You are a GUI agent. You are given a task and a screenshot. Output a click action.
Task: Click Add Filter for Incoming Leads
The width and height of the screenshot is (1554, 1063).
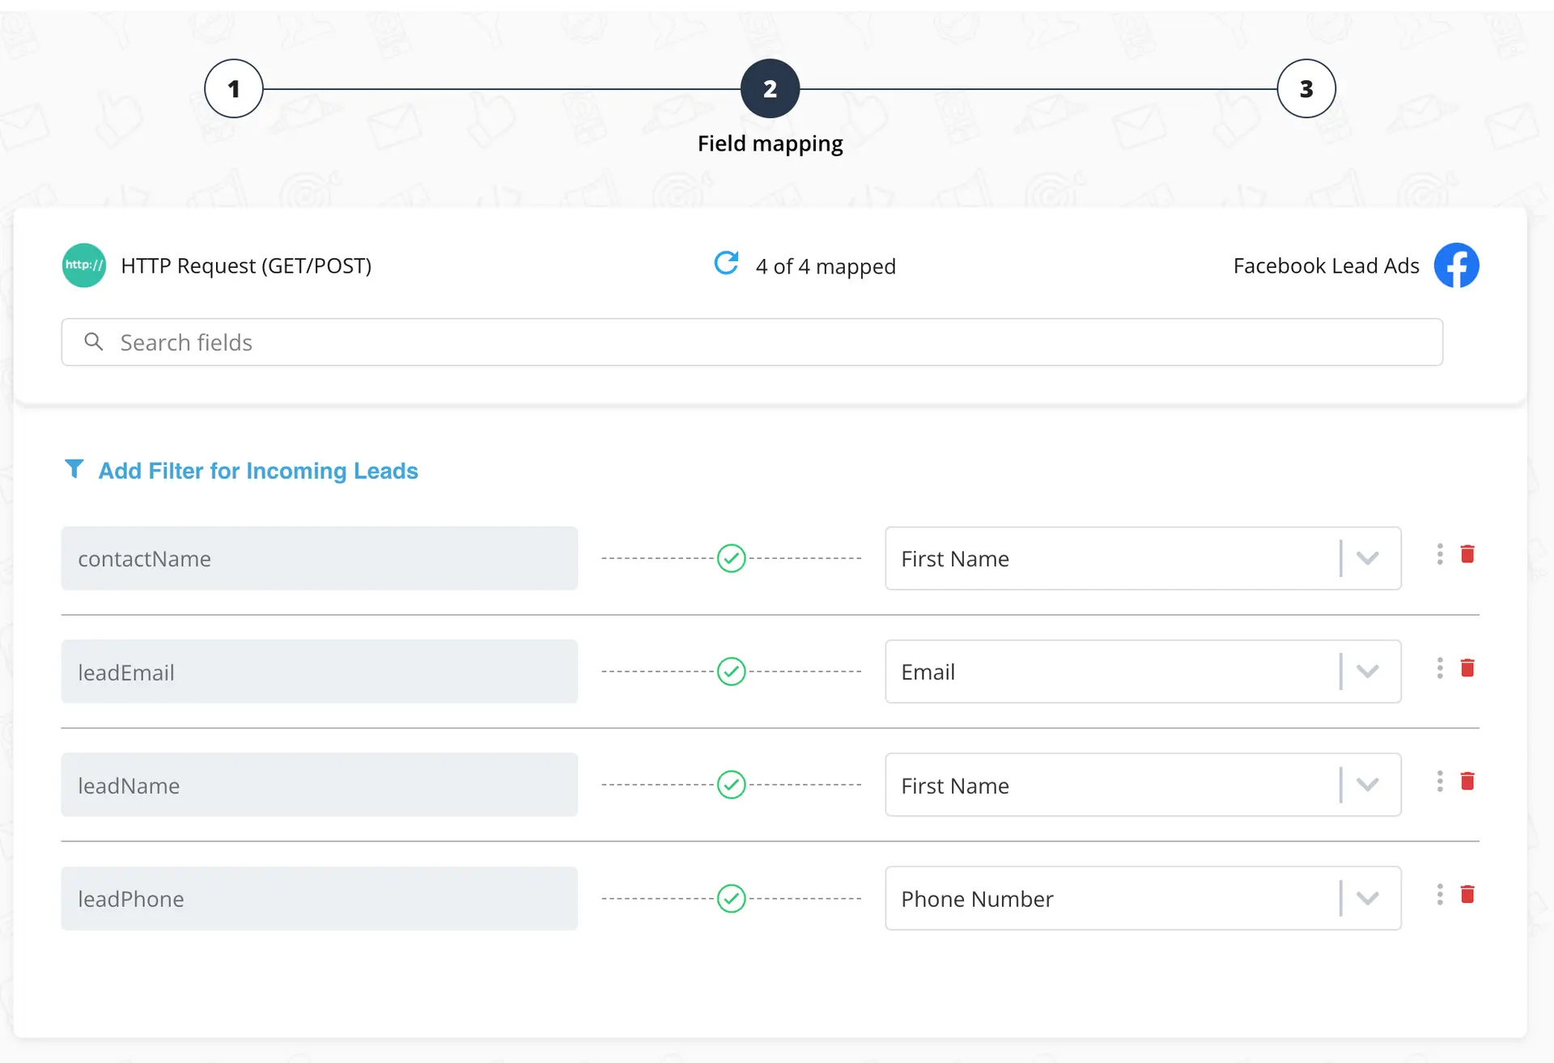pos(258,471)
